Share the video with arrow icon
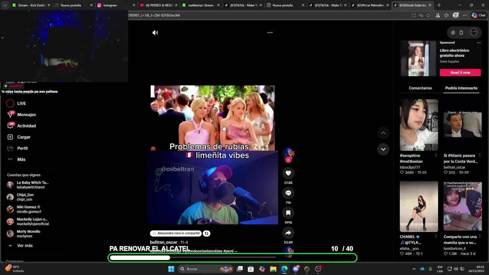Viewport: 489px width, 275px height. tap(288, 233)
